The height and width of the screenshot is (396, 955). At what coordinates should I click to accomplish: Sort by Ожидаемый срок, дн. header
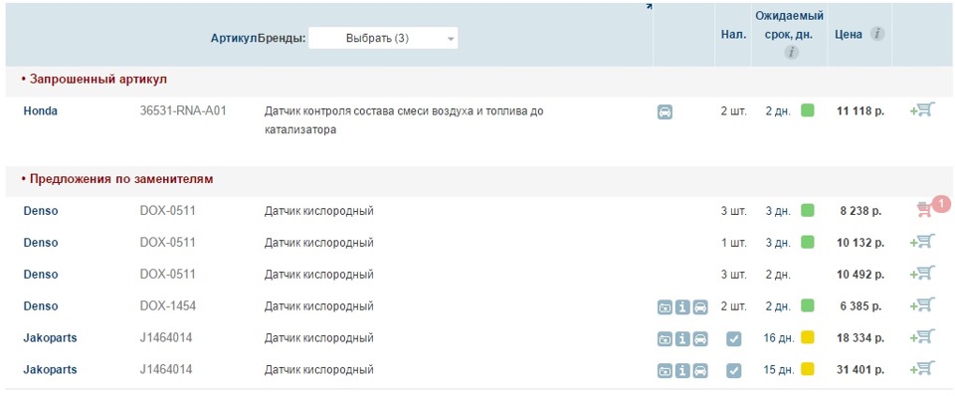789,26
